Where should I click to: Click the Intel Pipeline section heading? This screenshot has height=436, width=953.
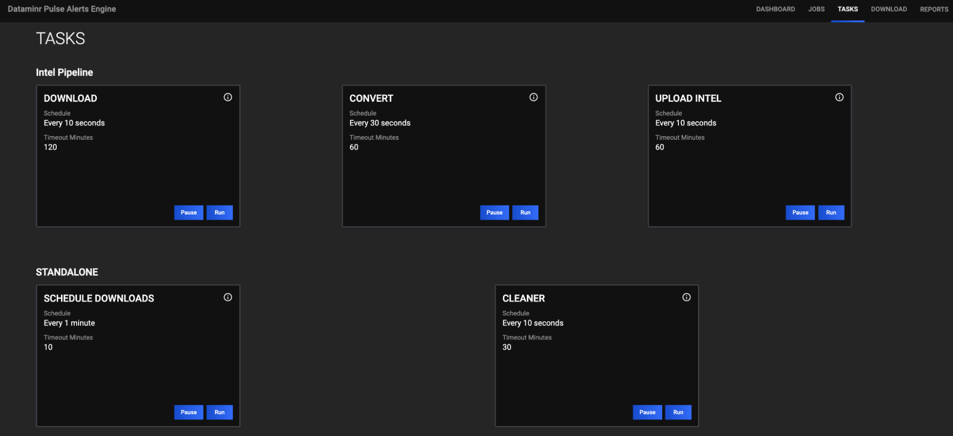[64, 72]
